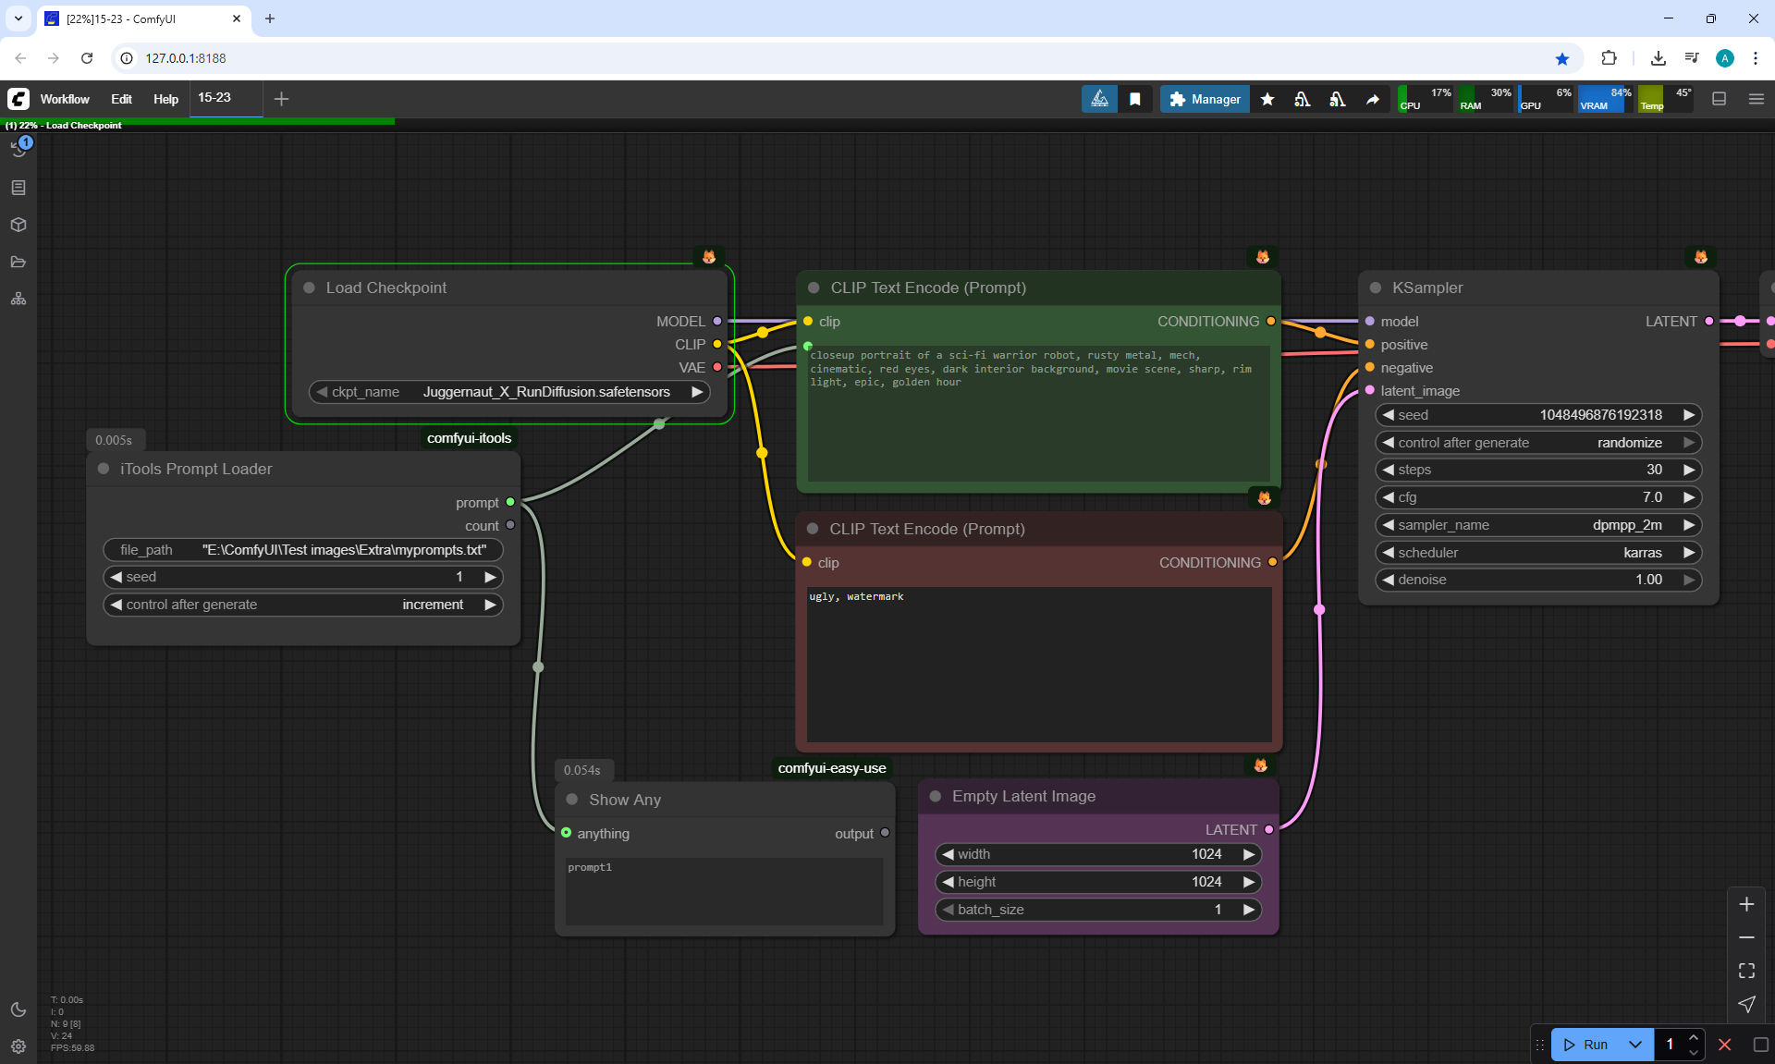Click the fit view icon

tap(1746, 971)
